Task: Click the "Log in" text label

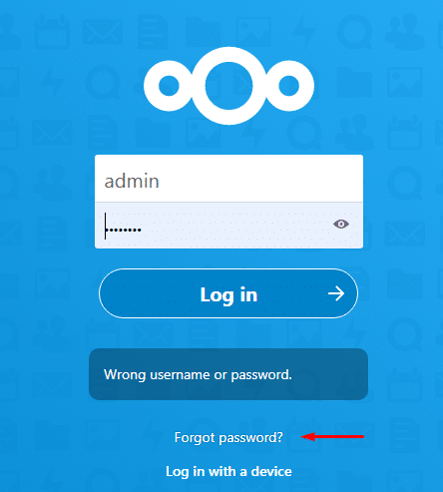Action: tap(228, 295)
